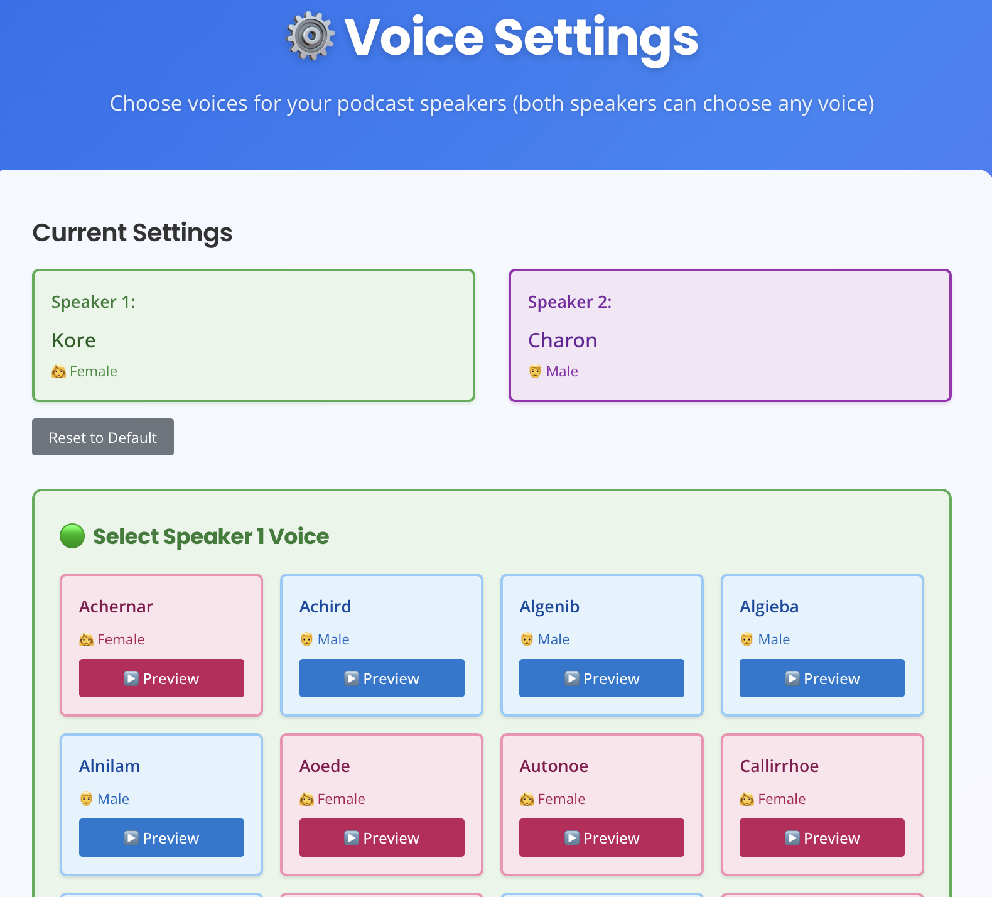The height and width of the screenshot is (897, 992).
Task: Preview the Autonoe voice sample
Action: 601,838
